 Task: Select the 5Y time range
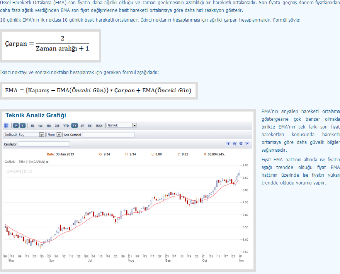(90, 126)
